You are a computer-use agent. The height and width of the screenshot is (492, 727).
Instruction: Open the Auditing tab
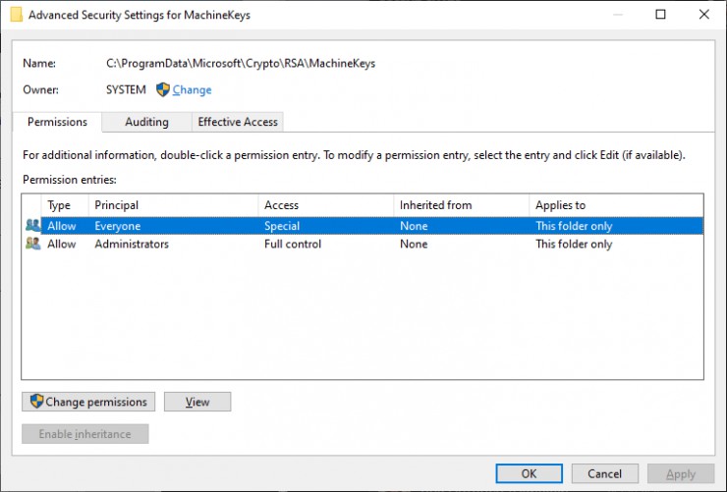click(x=146, y=122)
